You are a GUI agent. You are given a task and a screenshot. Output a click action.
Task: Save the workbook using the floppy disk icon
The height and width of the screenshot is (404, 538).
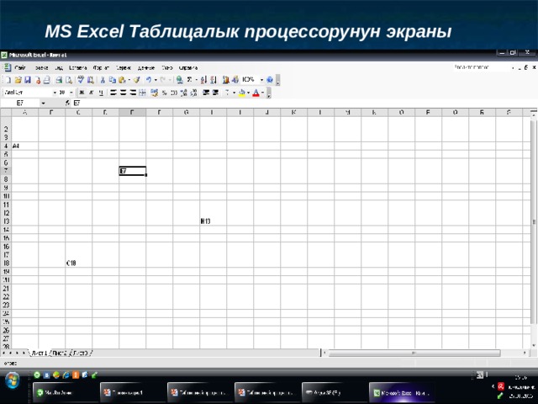pyautogui.click(x=28, y=80)
